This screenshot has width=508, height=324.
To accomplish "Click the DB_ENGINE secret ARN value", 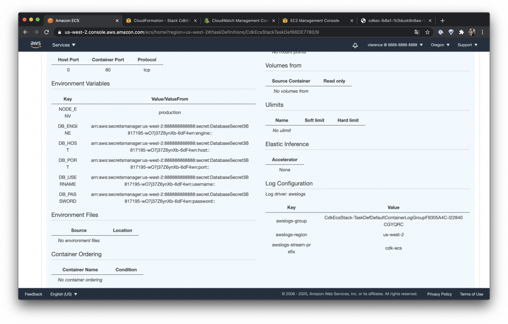I will pos(170,130).
